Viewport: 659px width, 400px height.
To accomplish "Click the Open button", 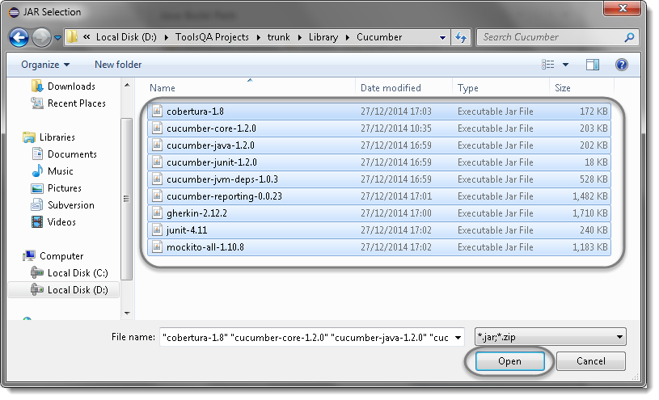I will (509, 361).
